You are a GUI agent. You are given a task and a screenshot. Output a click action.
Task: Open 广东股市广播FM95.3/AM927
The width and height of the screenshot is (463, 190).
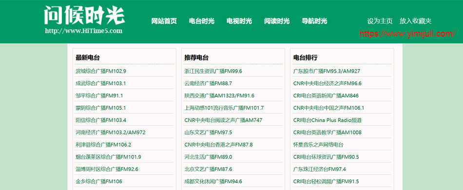327,71
